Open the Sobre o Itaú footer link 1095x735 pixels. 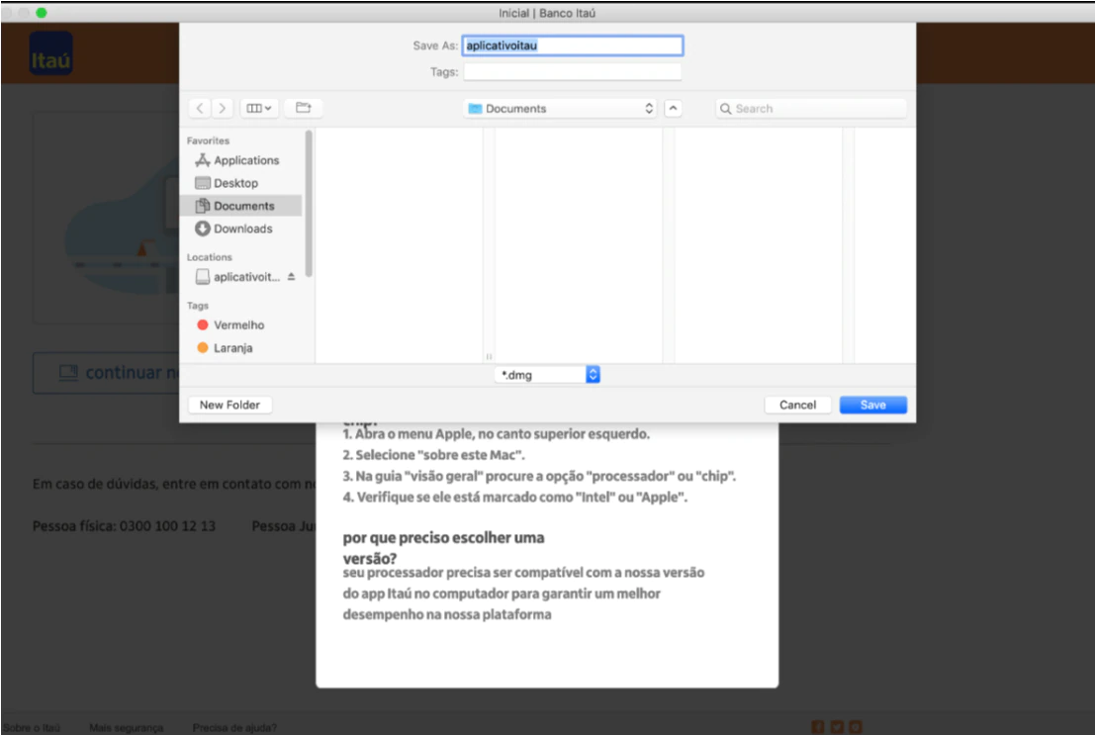tap(32, 727)
